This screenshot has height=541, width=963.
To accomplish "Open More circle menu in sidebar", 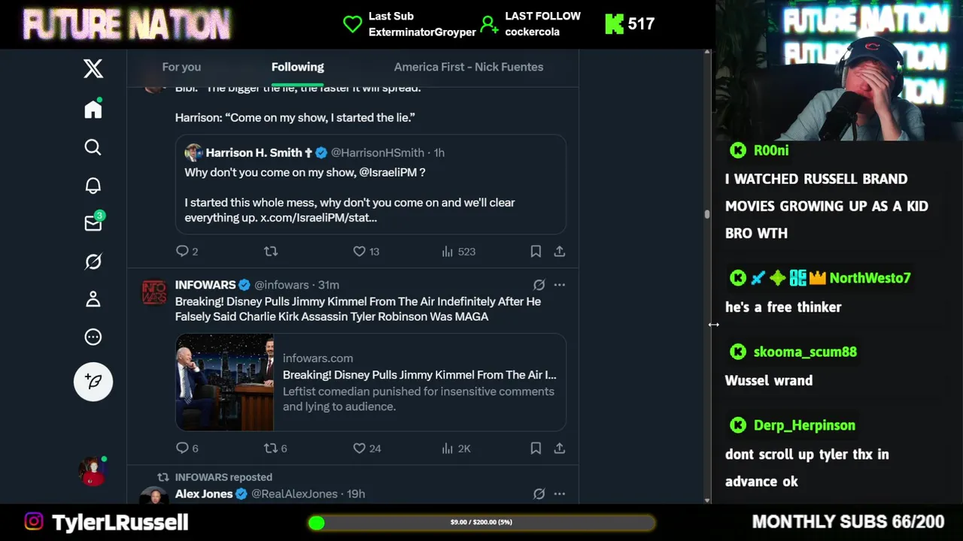I will point(93,337).
